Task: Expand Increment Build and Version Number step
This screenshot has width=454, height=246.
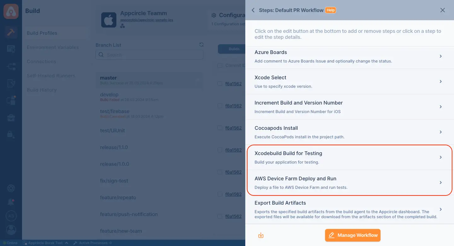Action: tap(441, 107)
